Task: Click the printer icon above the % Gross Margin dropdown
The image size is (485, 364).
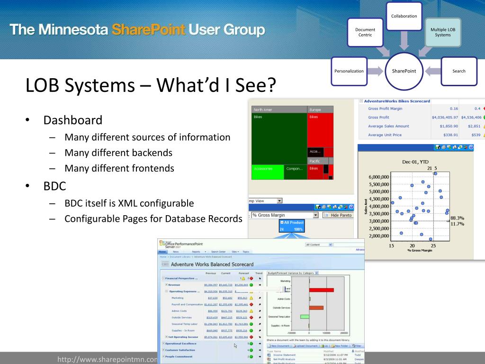Action: [x=323, y=207]
